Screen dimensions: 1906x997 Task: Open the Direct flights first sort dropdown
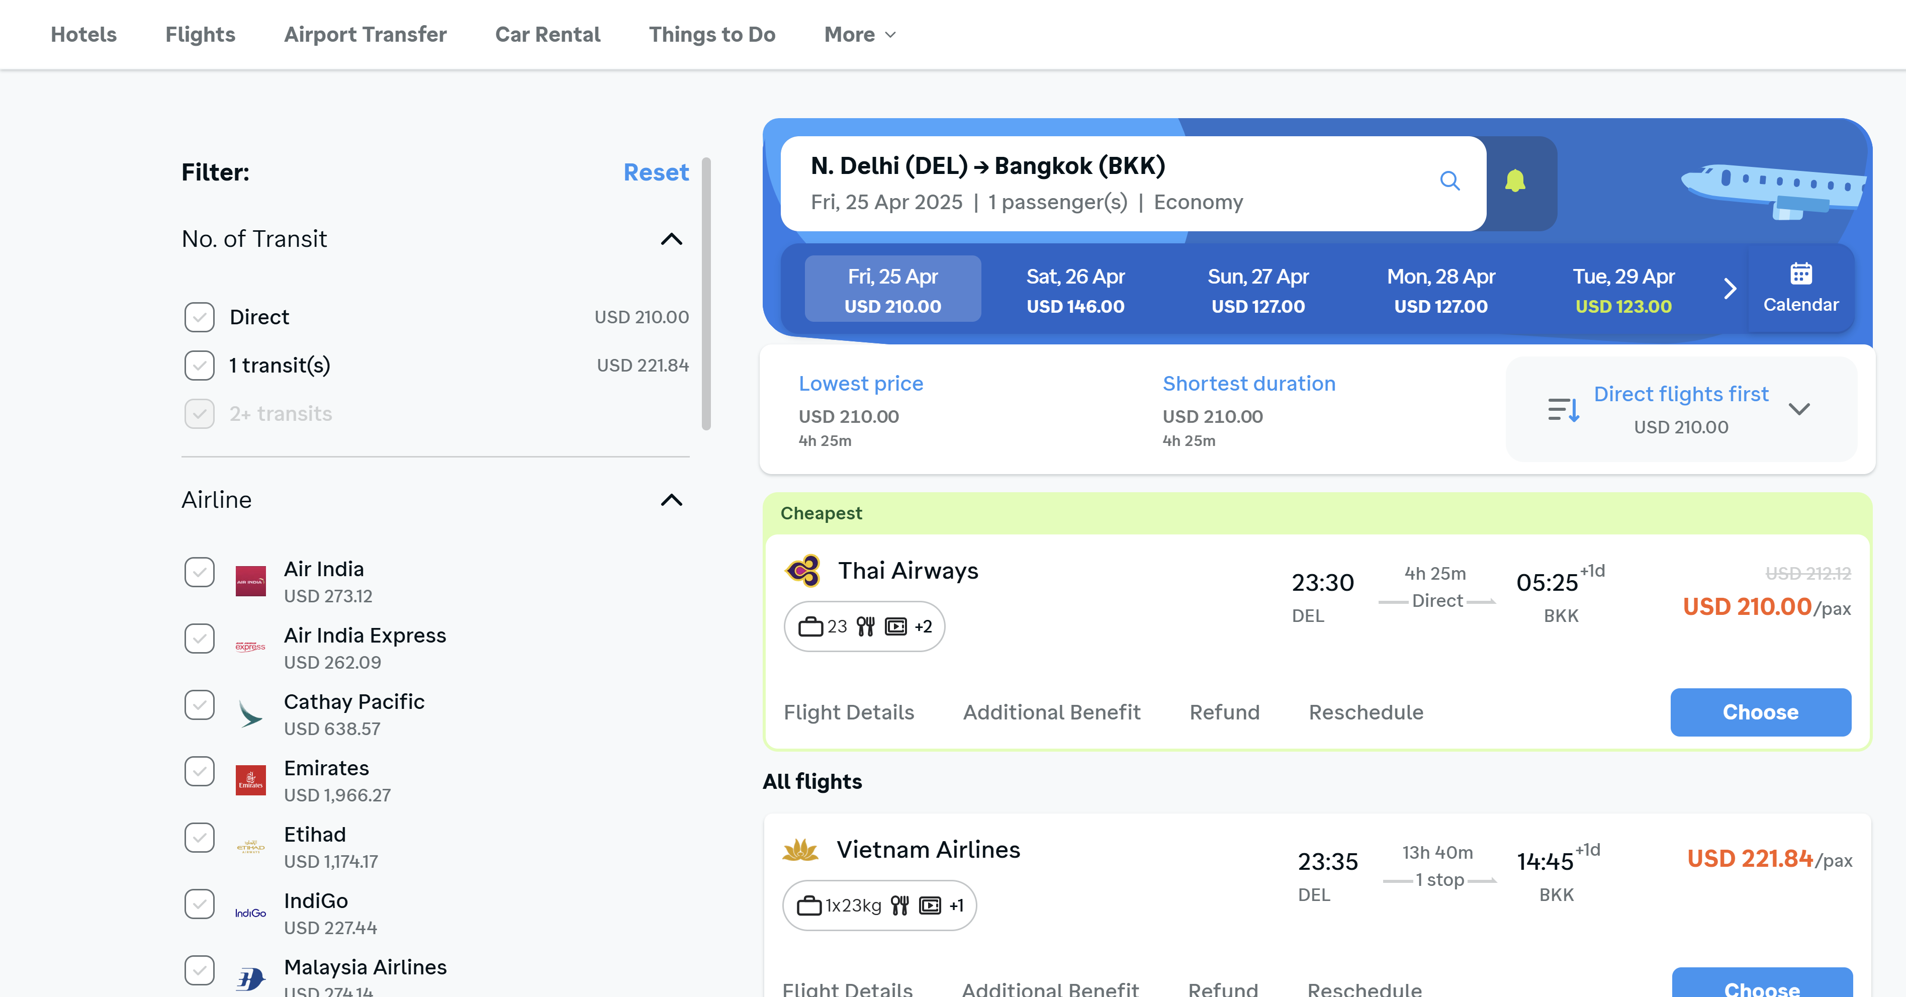pos(1681,409)
